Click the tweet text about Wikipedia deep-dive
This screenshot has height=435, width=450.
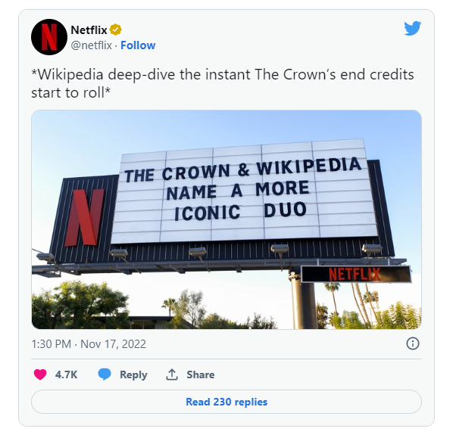223,83
